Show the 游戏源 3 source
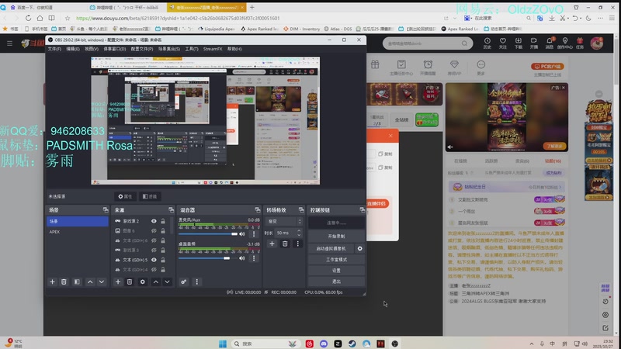The width and height of the screenshot is (621, 349). [154, 250]
